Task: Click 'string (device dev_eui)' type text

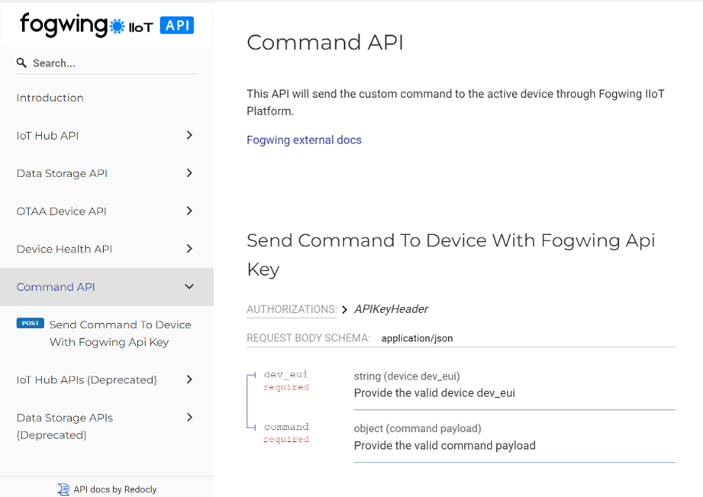Action: [x=407, y=376]
